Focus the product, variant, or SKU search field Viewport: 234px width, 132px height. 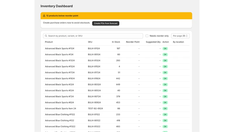[x=93, y=36]
